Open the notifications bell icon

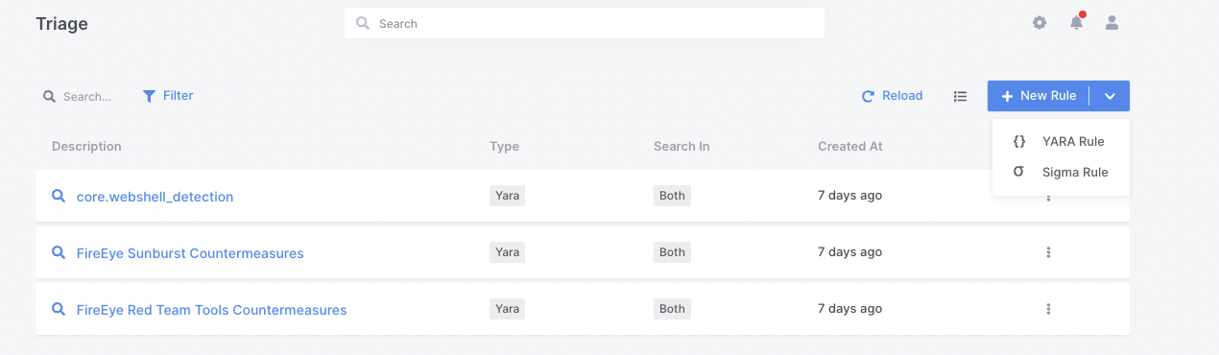(x=1076, y=23)
